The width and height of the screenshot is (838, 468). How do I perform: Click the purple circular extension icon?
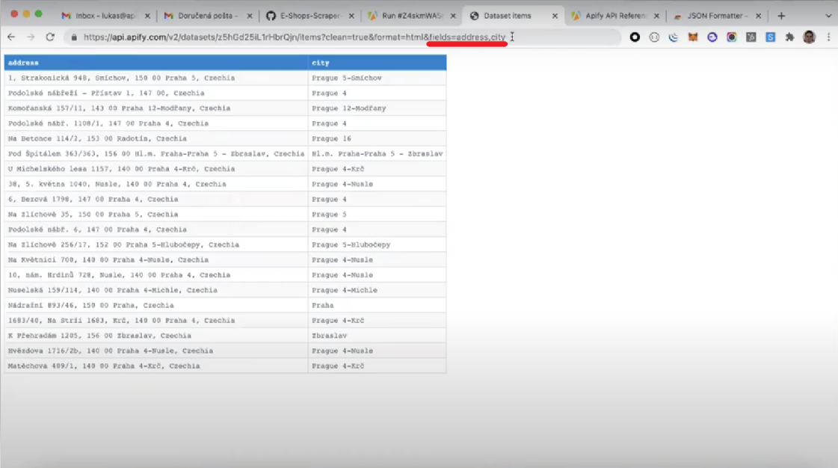pos(712,37)
